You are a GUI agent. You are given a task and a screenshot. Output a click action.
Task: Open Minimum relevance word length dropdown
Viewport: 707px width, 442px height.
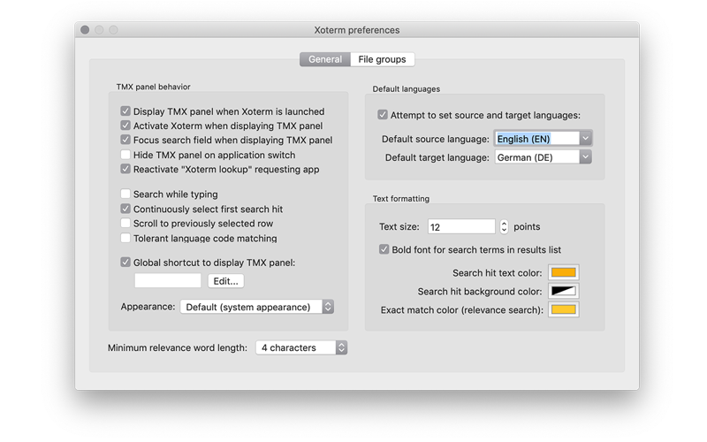pyautogui.click(x=301, y=347)
